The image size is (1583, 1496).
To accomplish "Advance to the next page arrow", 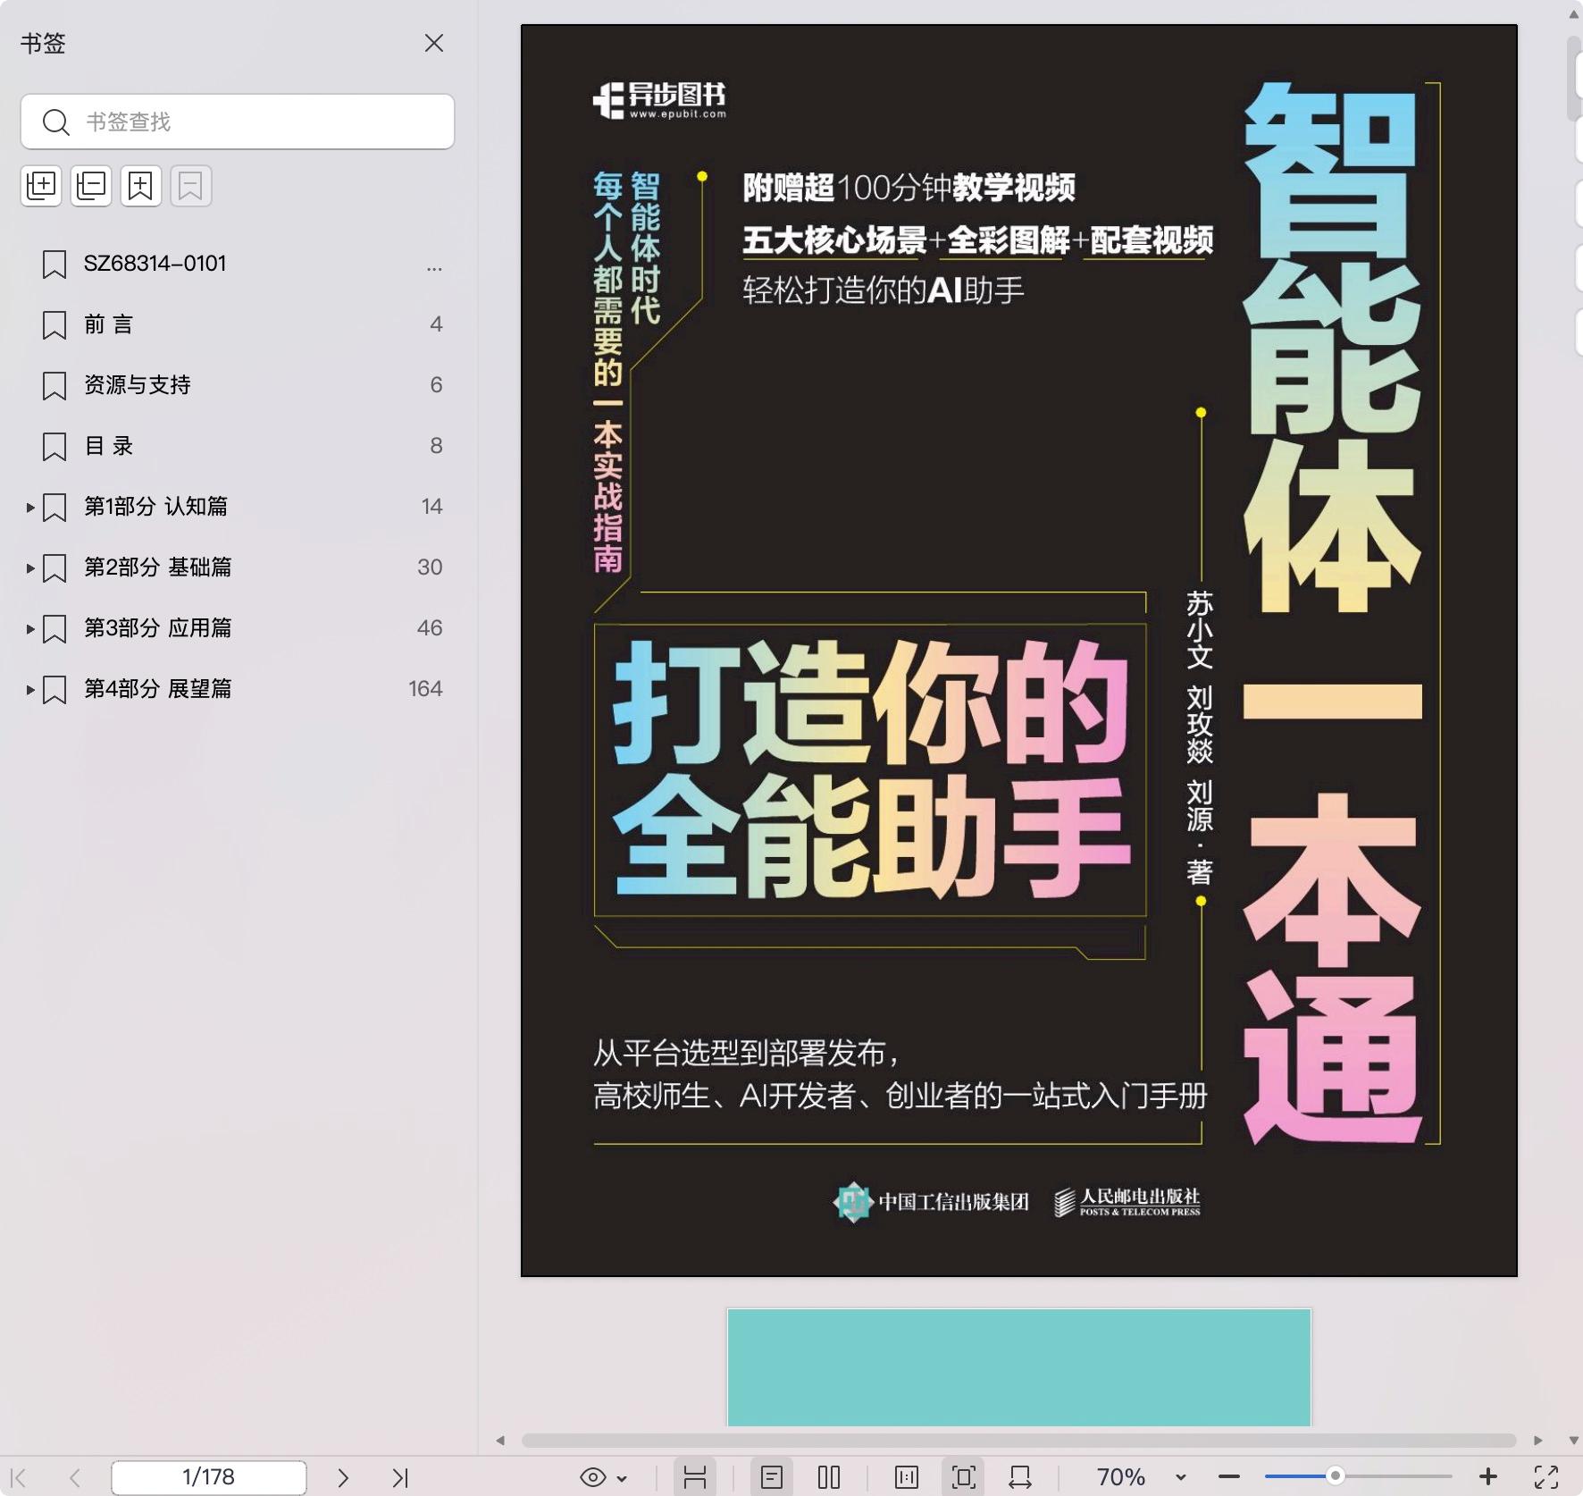I will coord(342,1477).
